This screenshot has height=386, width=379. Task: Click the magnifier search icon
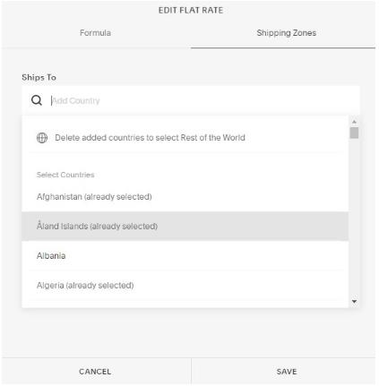pyautogui.click(x=37, y=100)
